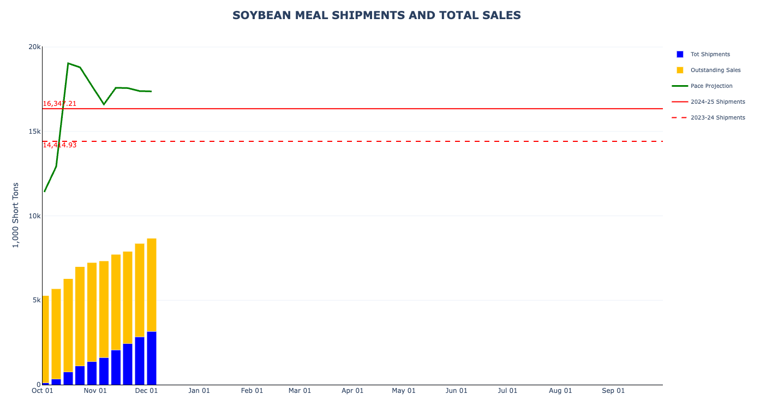Click the Sep 01 x-axis tick label
This screenshot has width=760, height=412.
(613, 391)
